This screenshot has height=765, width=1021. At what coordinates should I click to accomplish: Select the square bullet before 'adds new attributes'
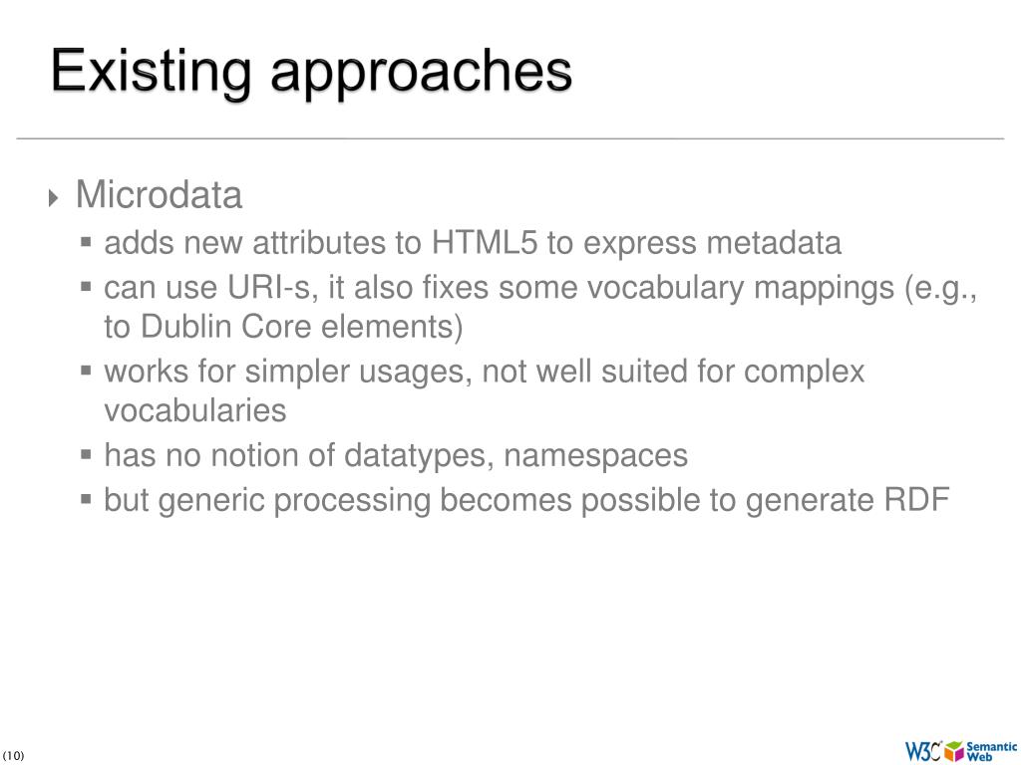[86, 243]
